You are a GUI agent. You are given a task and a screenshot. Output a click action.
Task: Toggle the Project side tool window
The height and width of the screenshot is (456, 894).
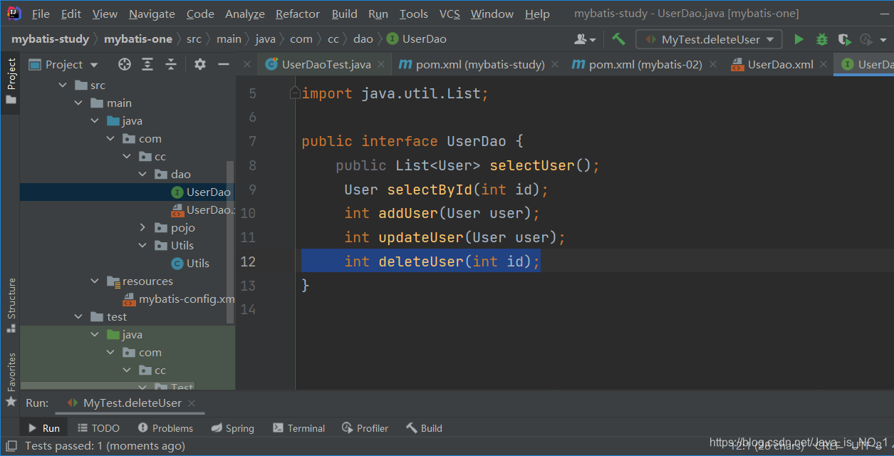pos(11,81)
